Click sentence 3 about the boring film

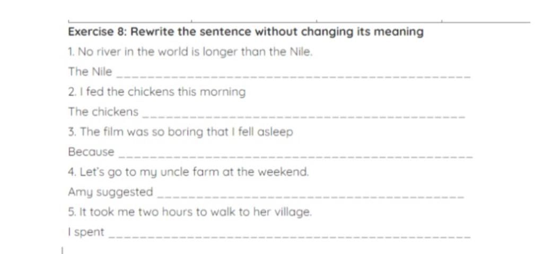[x=181, y=132]
